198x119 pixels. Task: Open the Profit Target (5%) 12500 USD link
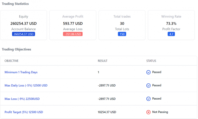[x=24, y=112]
